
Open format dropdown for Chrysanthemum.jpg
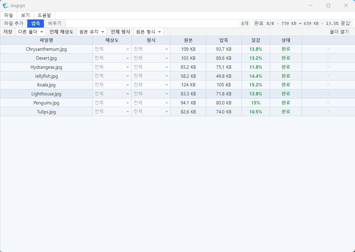click(151, 49)
